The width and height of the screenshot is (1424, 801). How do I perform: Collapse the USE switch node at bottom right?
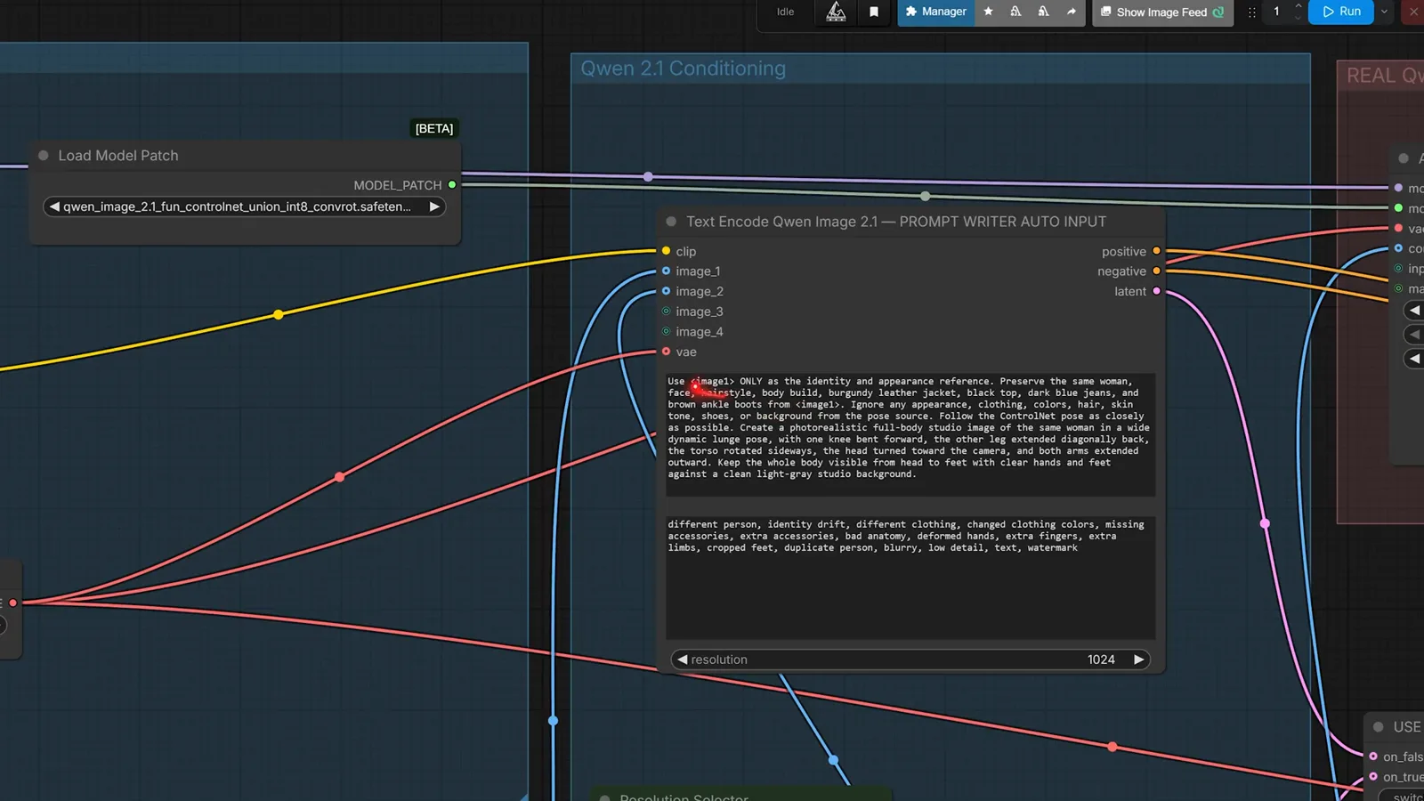[x=1378, y=727]
